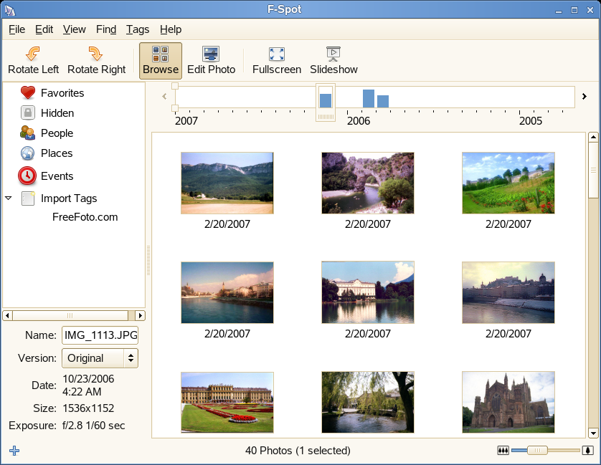
Task: Select the FreeFoto.com tag
Action: tap(85, 217)
